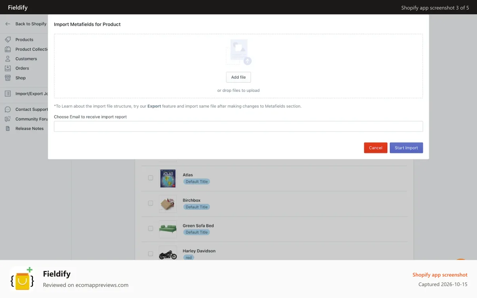Click the Atlas product name

click(x=188, y=175)
